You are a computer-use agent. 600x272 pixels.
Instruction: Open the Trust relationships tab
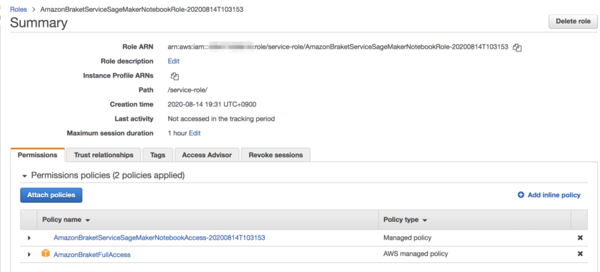point(104,155)
